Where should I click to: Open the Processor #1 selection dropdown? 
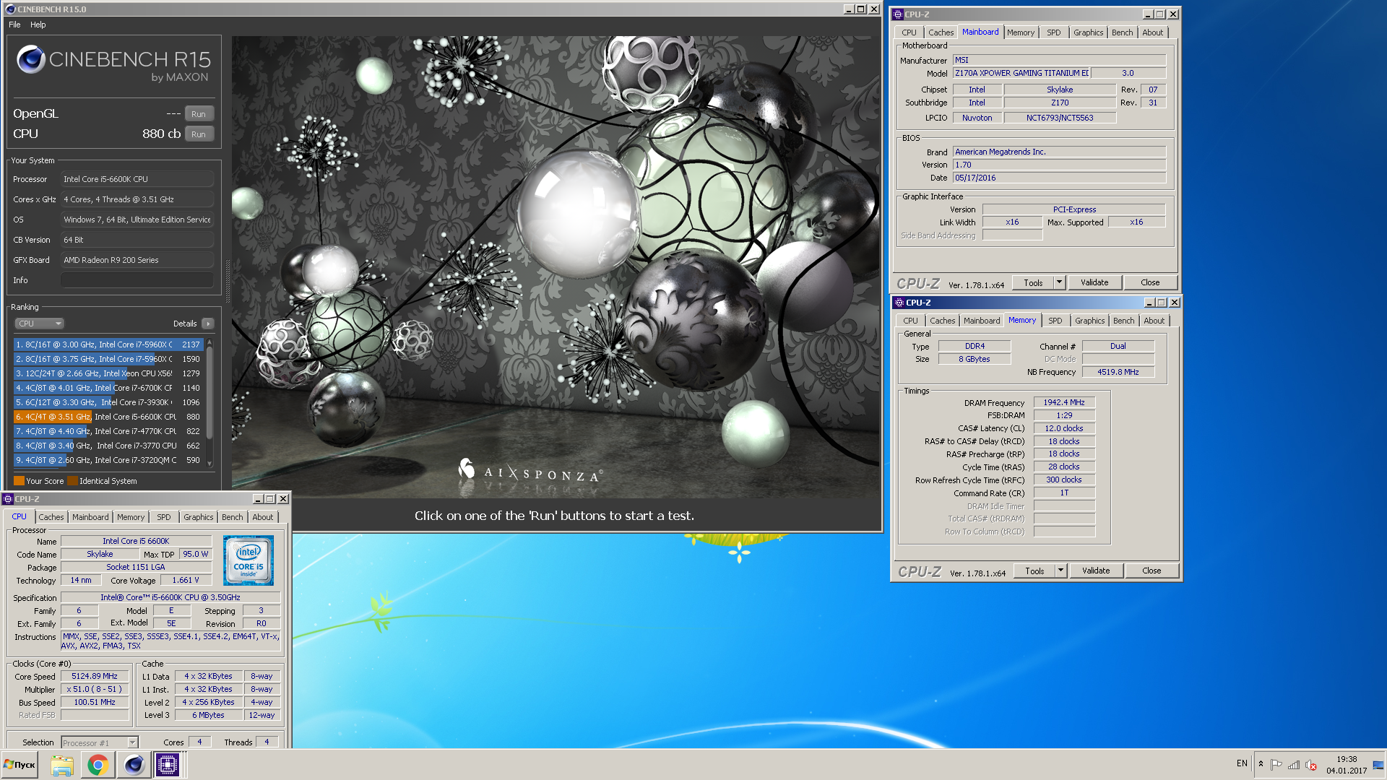click(x=99, y=743)
